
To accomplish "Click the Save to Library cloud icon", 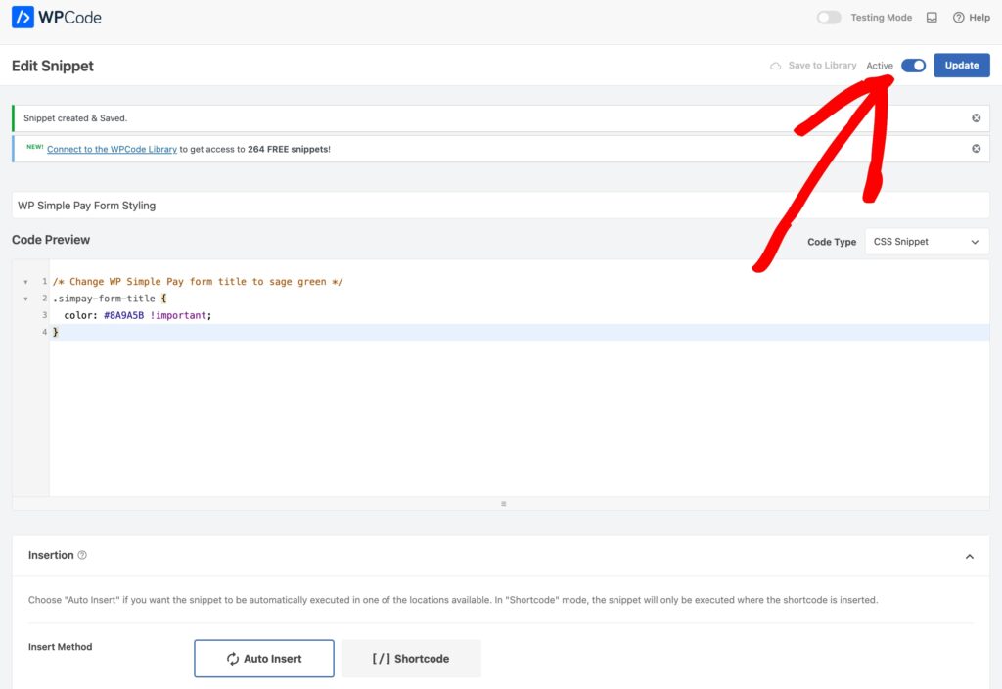I will [x=776, y=66].
